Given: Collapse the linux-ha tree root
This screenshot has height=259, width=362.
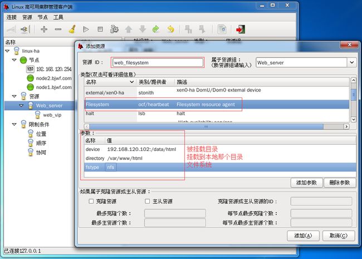Looking at the screenshot, I should pos(7,51).
